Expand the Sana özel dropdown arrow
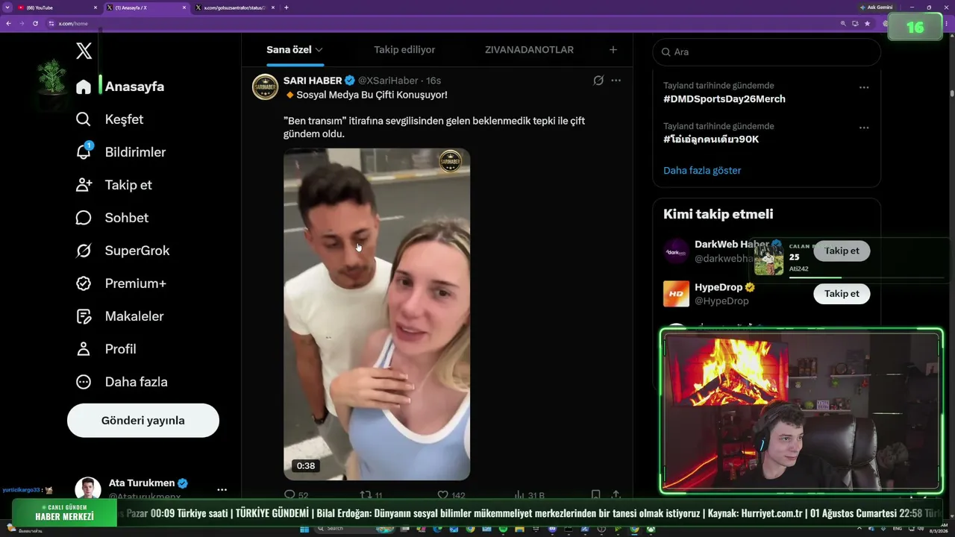 (319, 50)
